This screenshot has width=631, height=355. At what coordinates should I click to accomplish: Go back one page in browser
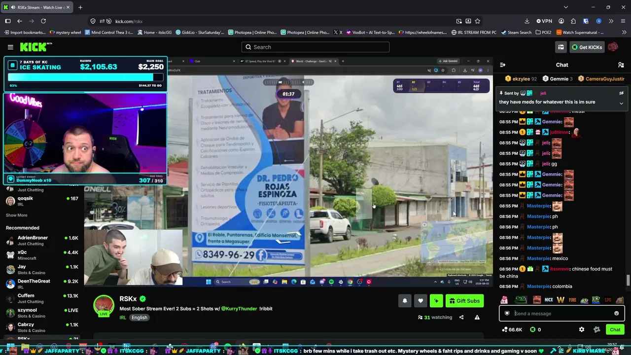[20, 21]
